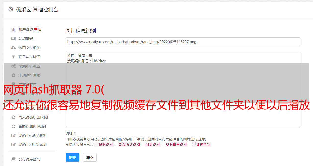Click inside the recognition result text area
The image size is (313, 166).
[183, 90]
